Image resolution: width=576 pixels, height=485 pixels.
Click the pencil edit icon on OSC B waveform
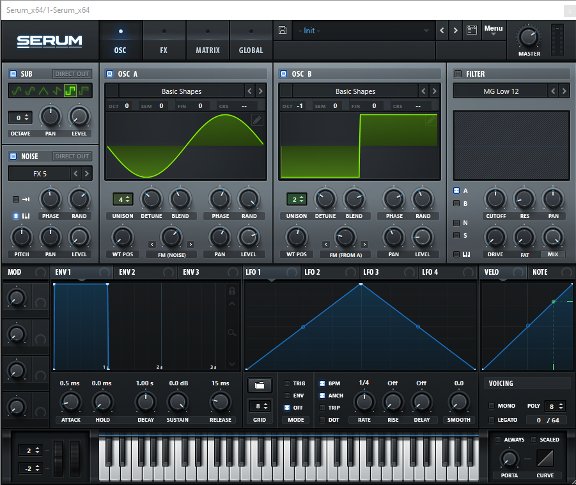point(432,119)
